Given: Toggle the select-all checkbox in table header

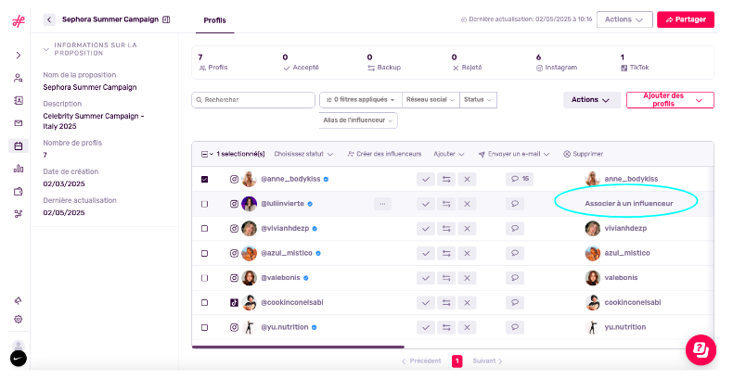Looking at the screenshot, I should [204, 154].
